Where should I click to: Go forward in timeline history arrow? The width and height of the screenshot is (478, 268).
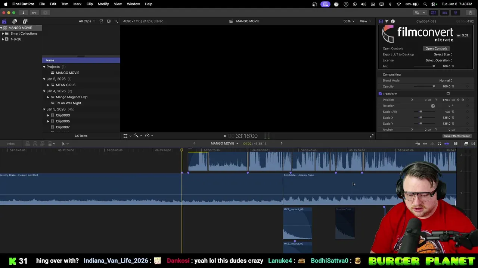click(x=282, y=143)
